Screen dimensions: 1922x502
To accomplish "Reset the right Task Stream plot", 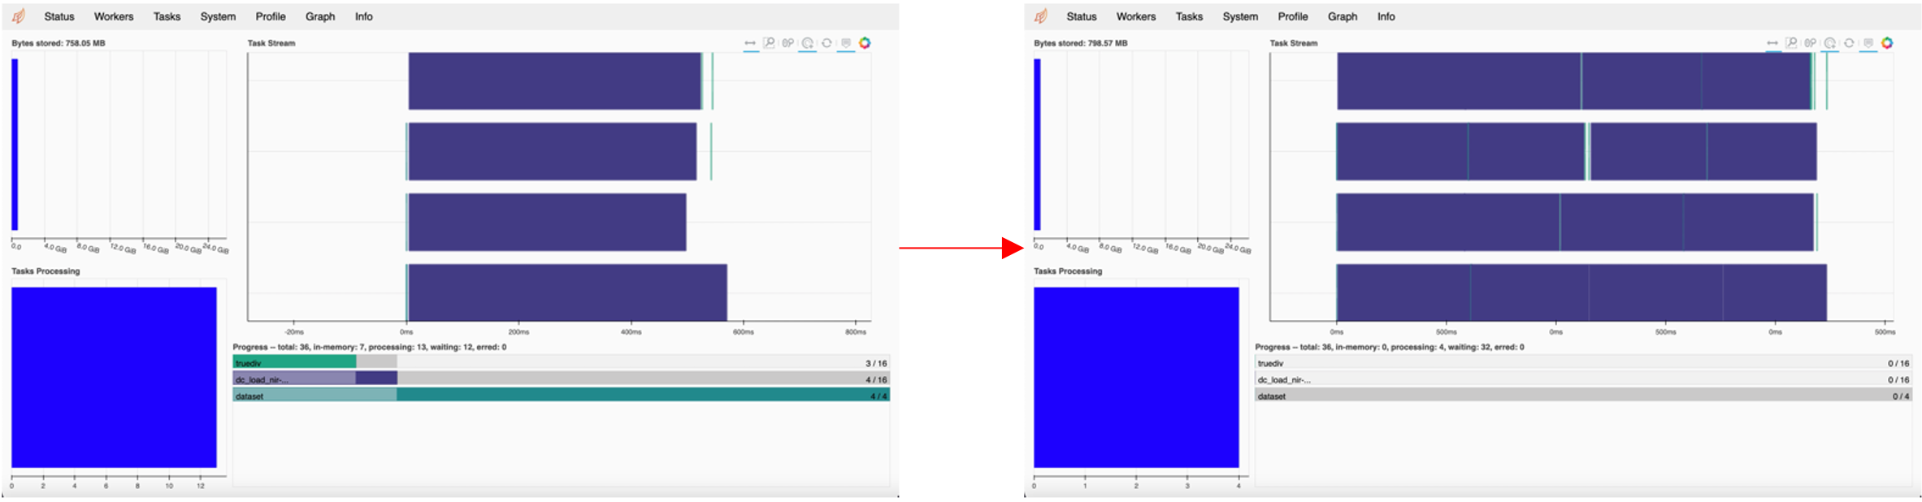I will (x=1849, y=43).
